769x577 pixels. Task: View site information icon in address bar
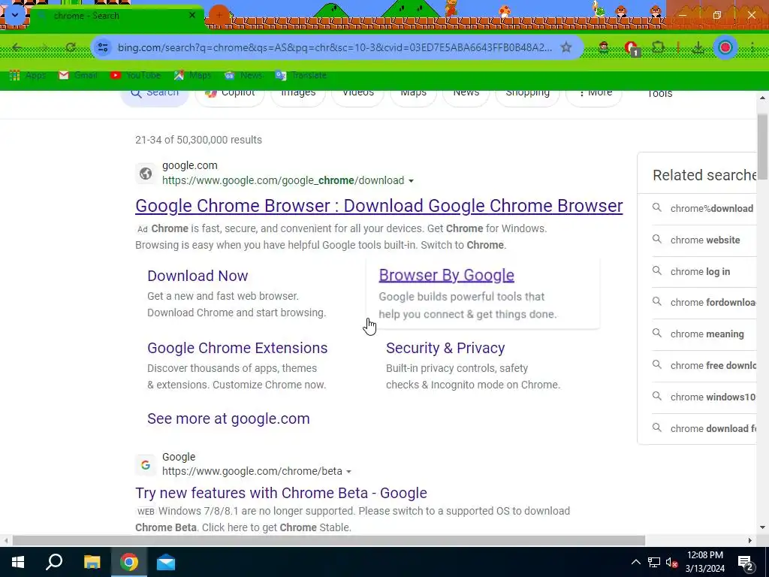[x=103, y=47]
